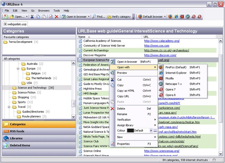Viewport: 225px width, 163px height.
Task: Expand the New submenu
Action: coord(155,137)
